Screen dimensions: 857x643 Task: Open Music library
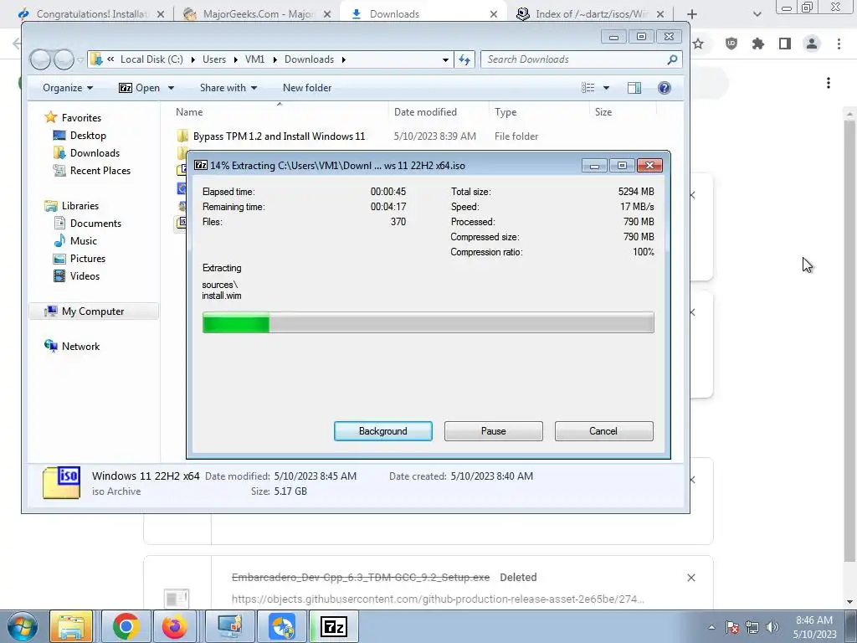pos(83,240)
